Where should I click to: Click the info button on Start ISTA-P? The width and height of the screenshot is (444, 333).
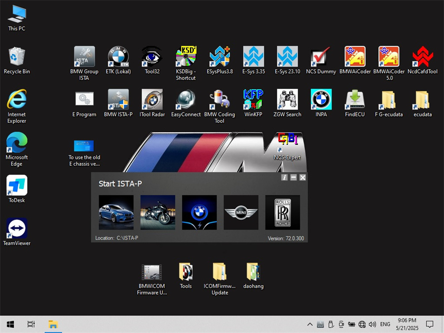point(284,177)
